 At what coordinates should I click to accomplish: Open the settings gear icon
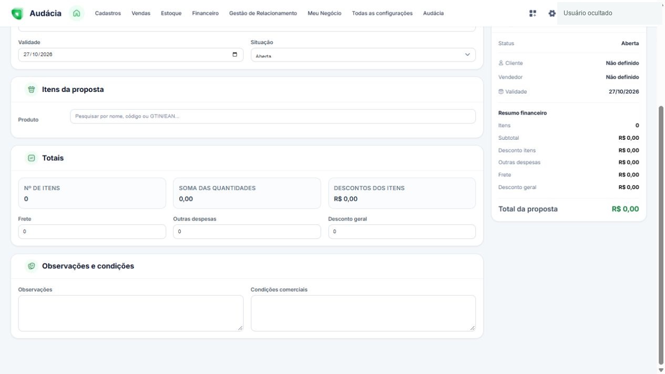551,13
